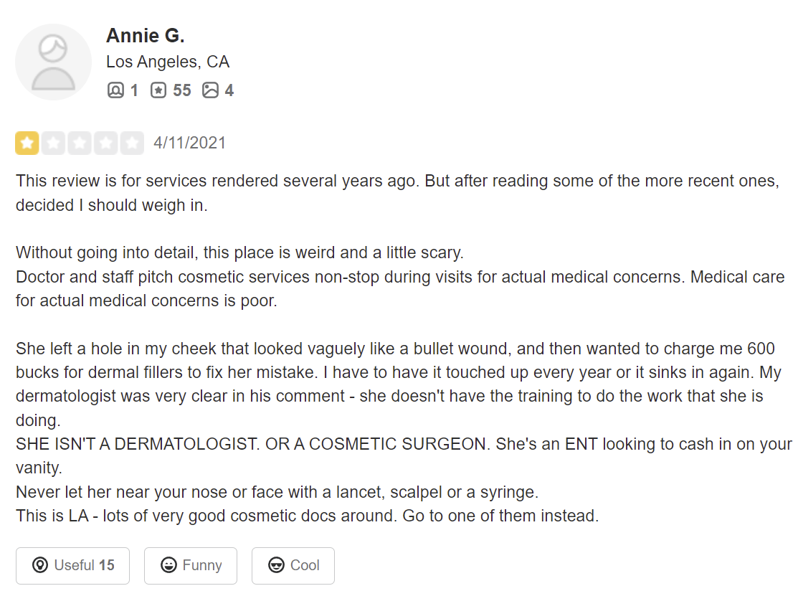Click the Los Angeles, CA location text

[x=168, y=62]
